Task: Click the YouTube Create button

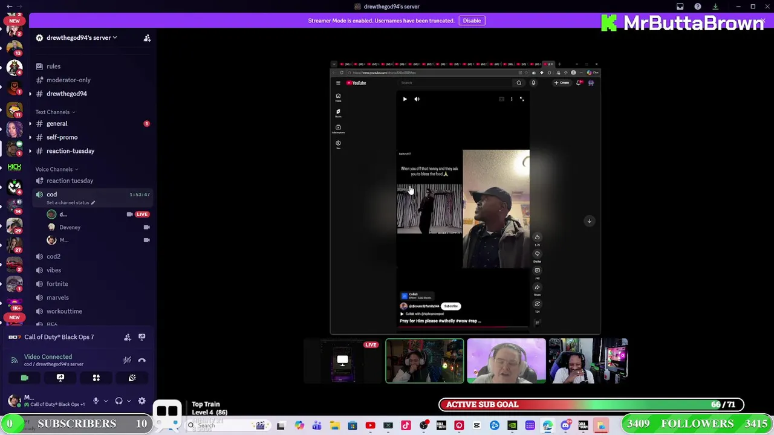Action: click(x=562, y=83)
